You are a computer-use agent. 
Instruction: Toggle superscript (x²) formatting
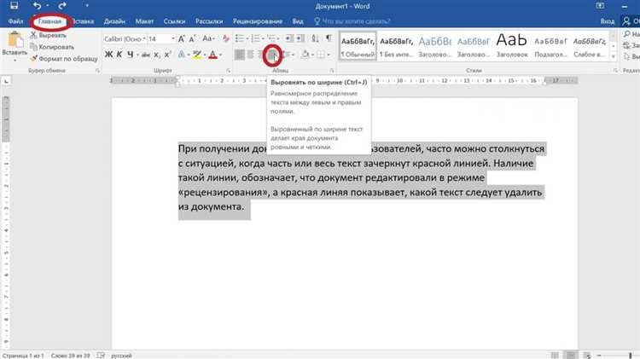pos(167,55)
